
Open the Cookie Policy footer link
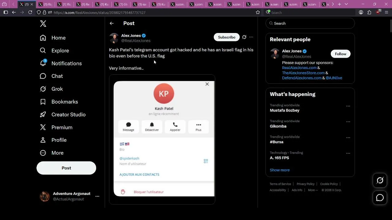tap(329, 184)
